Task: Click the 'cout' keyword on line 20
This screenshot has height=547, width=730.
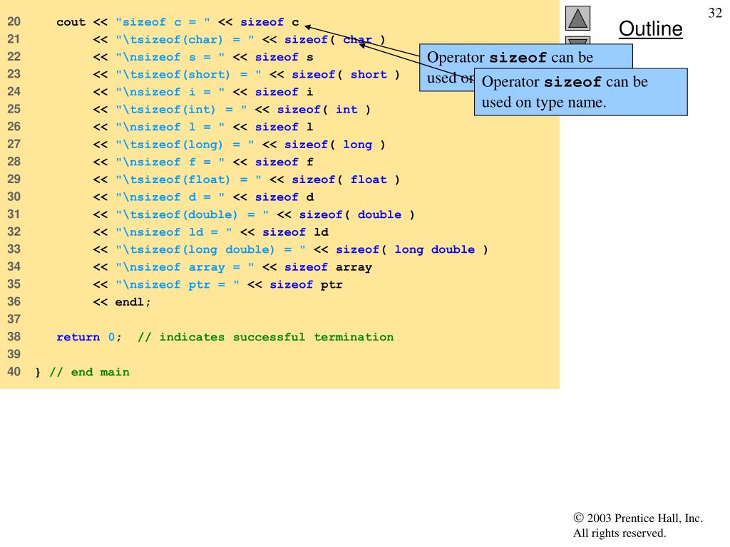Action: [71, 22]
